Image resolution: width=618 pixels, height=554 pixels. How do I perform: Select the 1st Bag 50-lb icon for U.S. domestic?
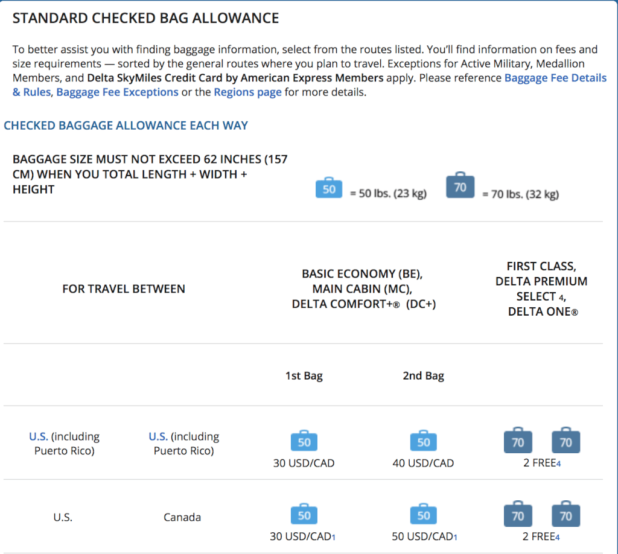[304, 442]
